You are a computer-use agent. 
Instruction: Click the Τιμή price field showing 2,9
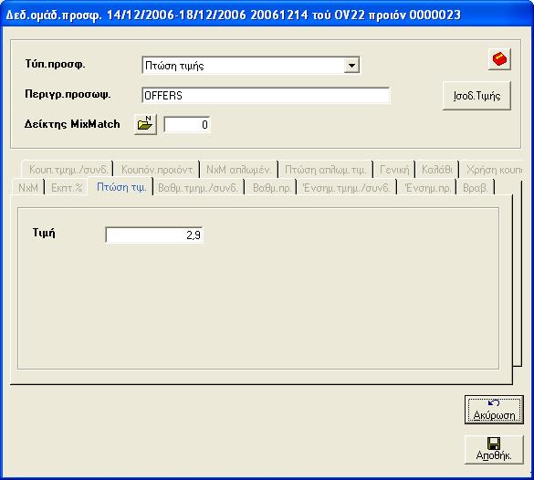[x=154, y=235]
